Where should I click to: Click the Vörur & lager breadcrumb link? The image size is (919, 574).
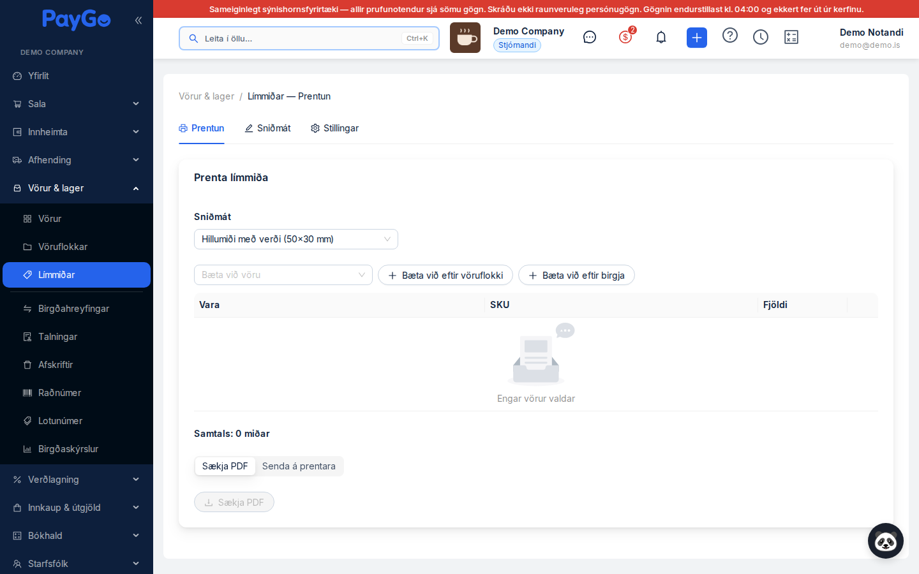(x=206, y=96)
